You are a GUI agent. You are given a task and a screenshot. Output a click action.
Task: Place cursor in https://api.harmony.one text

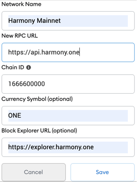44,52
